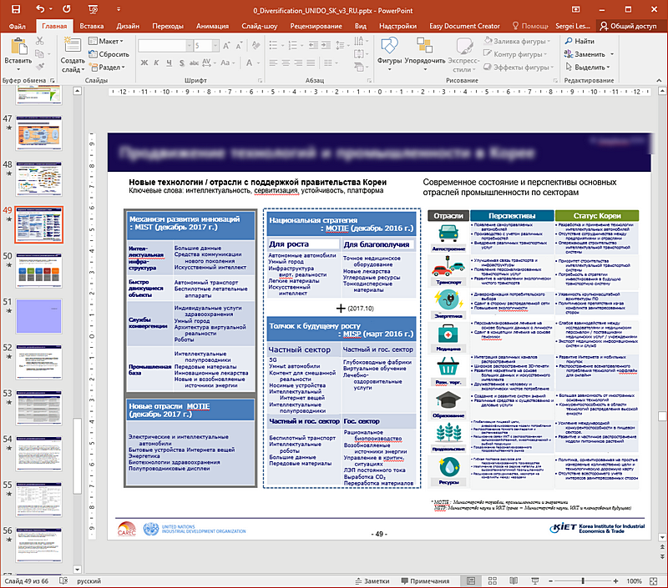
Task: Toggle bold Ж formatting
Action: tap(144, 63)
